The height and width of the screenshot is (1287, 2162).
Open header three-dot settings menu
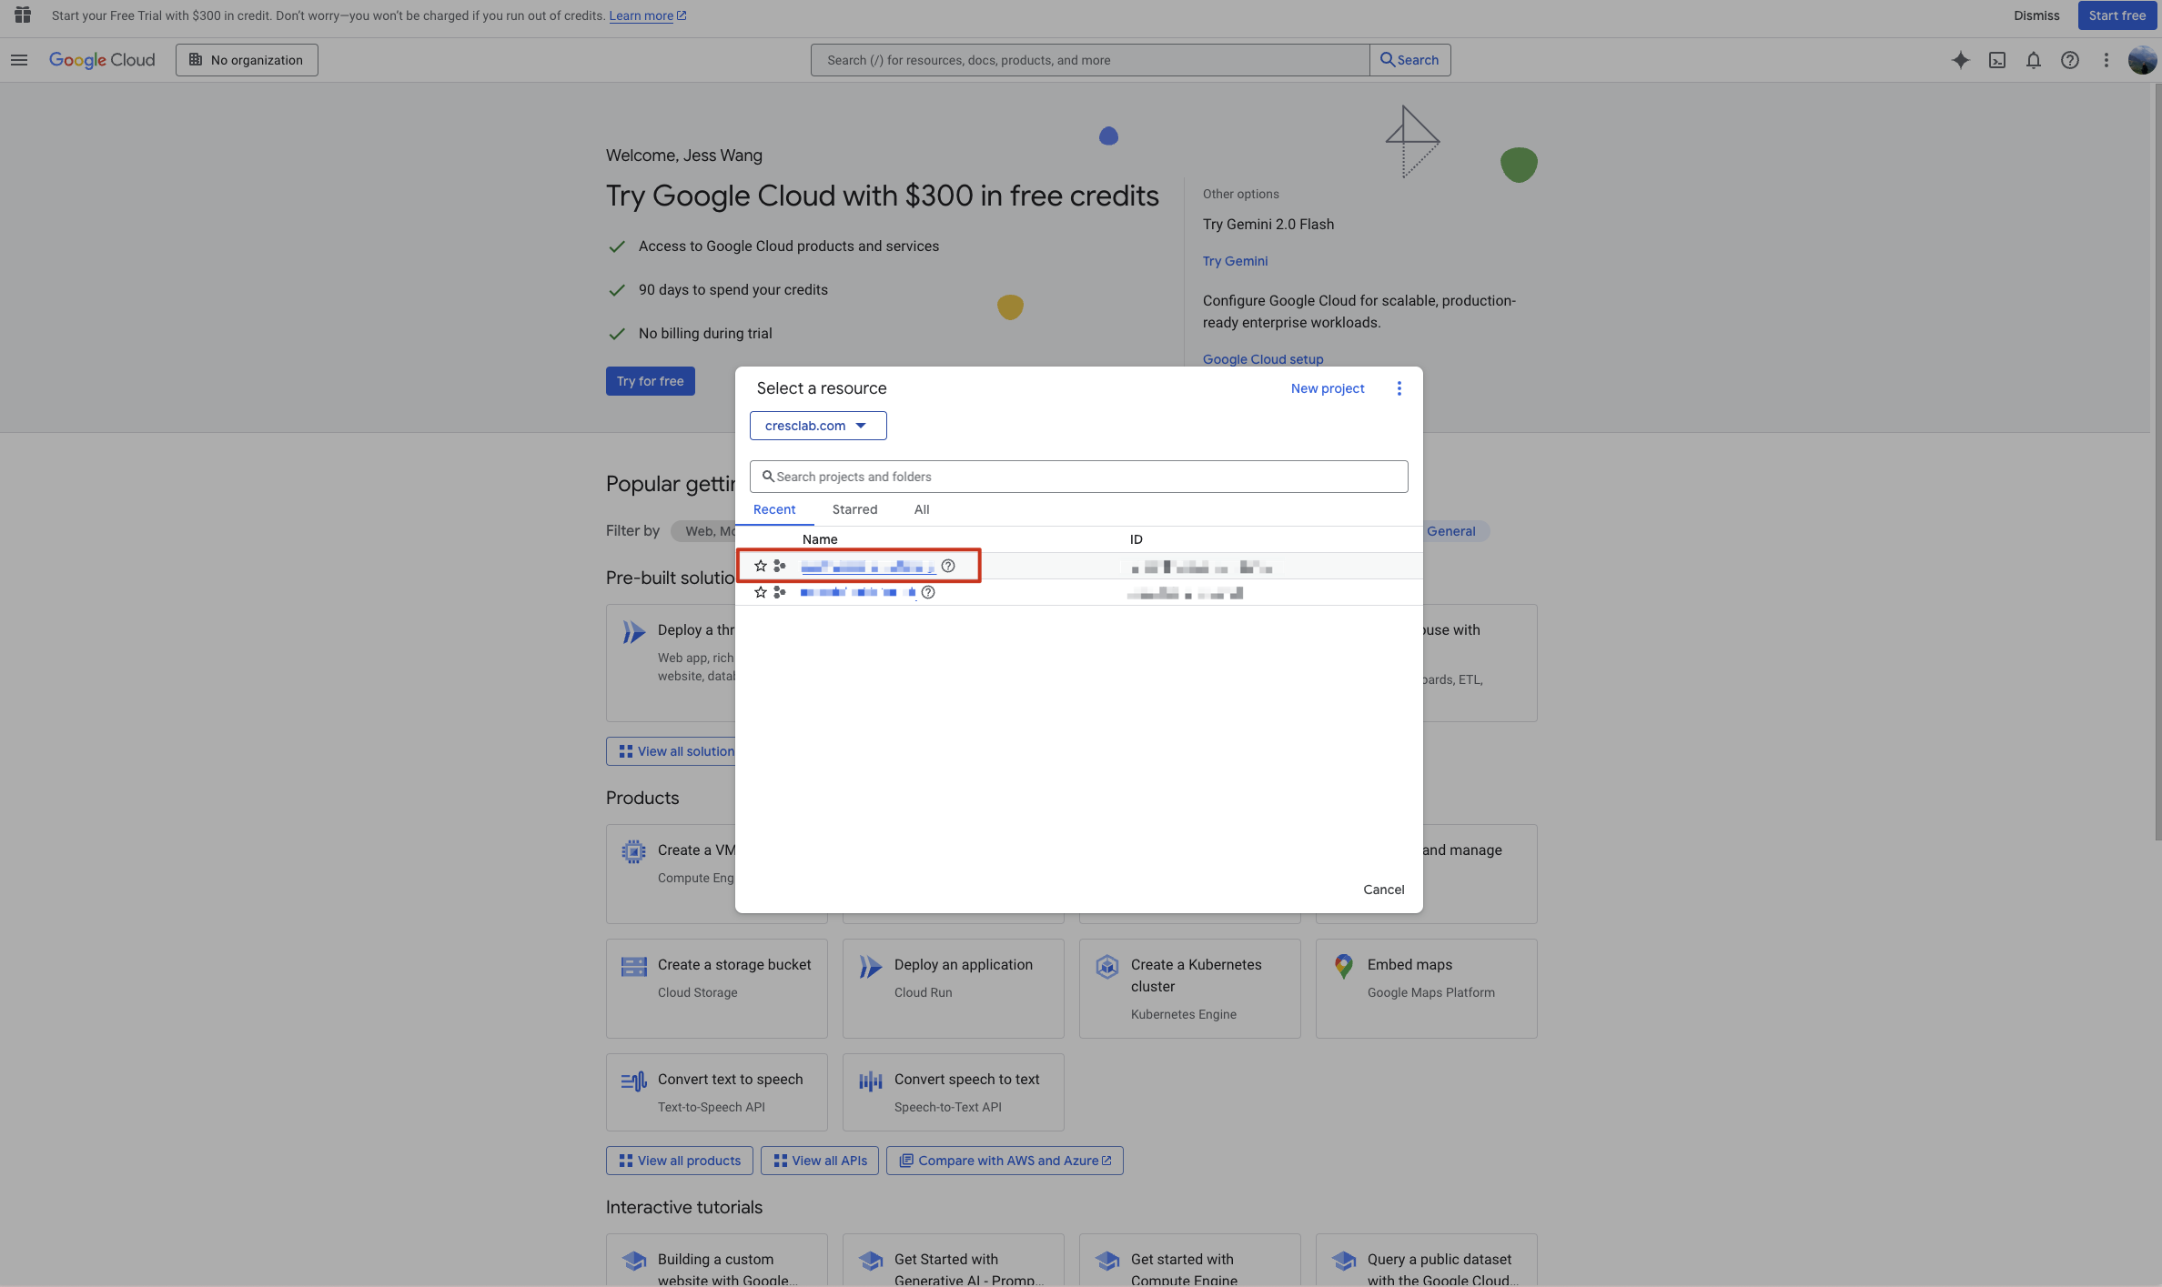pyautogui.click(x=2106, y=60)
